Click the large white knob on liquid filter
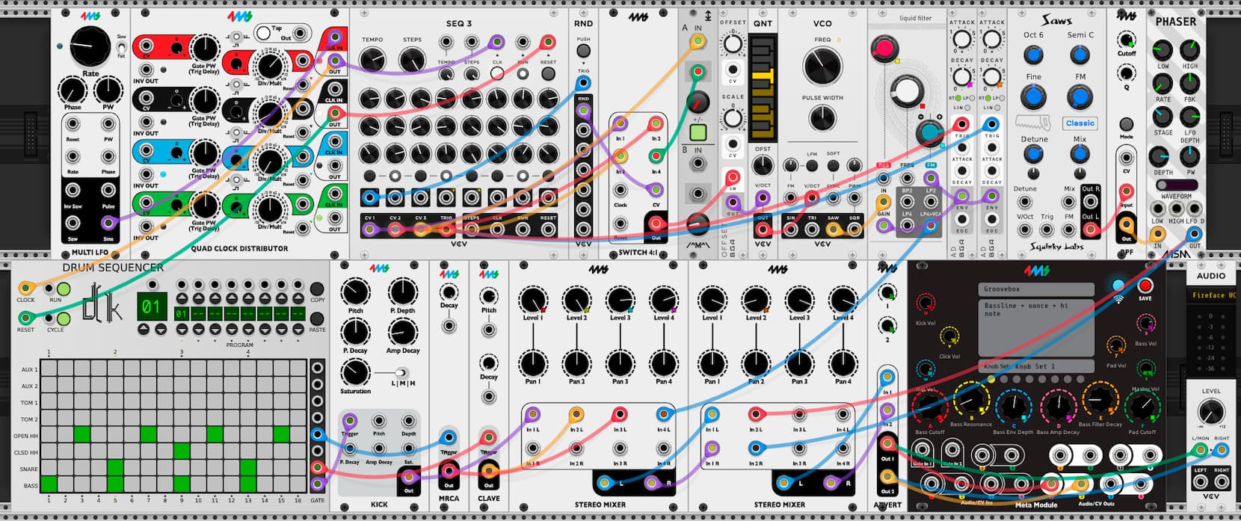The image size is (1241, 521). point(905,91)
